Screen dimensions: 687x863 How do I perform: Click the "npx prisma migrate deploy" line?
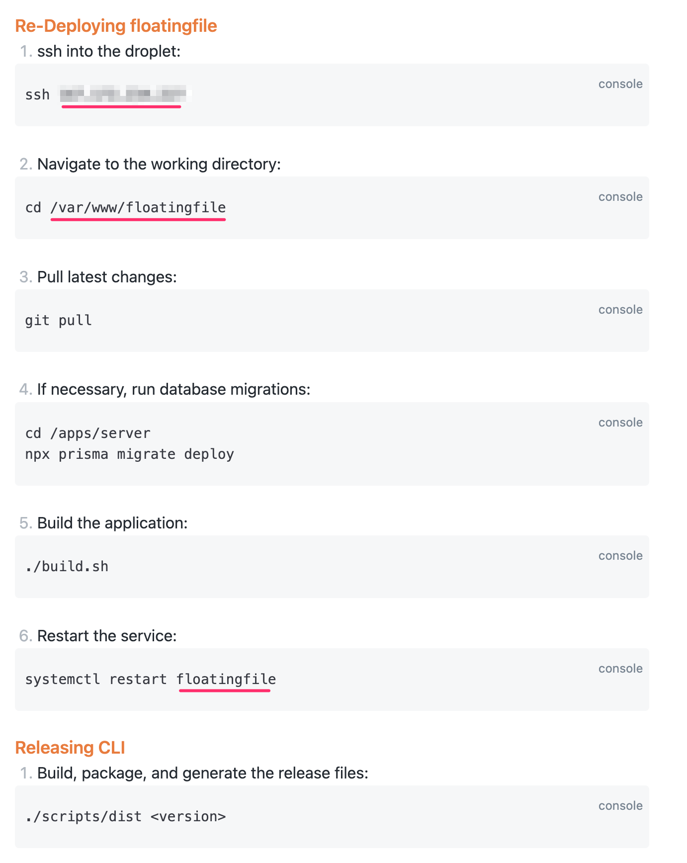click(x=129, y=454)
